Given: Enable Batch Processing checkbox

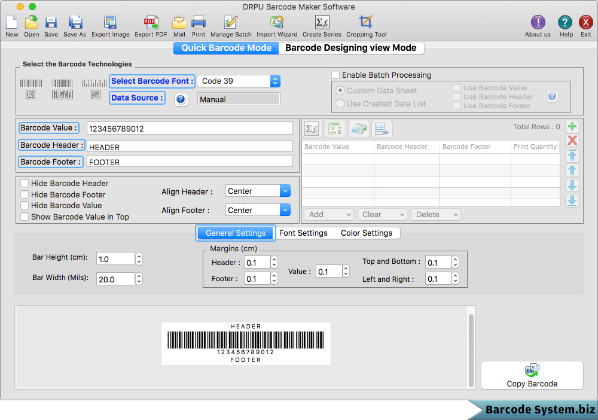Looking at the screenshot, I should (x=335, y=75).
